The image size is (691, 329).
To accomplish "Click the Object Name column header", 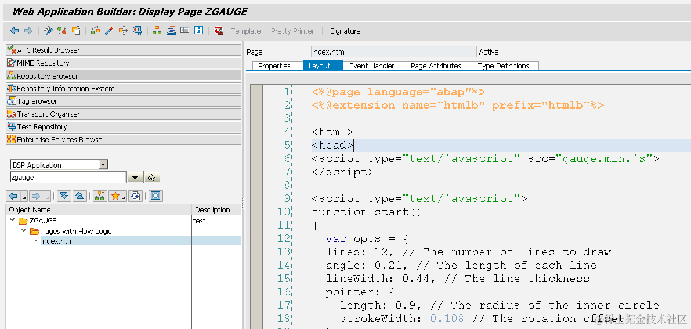I will click(x=99, y=209).
